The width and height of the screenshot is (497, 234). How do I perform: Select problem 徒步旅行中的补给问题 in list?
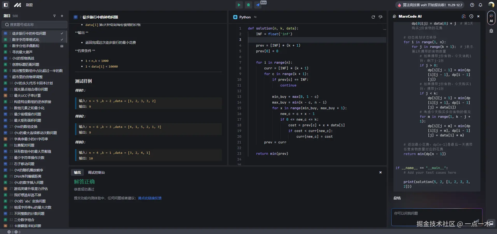33,33
